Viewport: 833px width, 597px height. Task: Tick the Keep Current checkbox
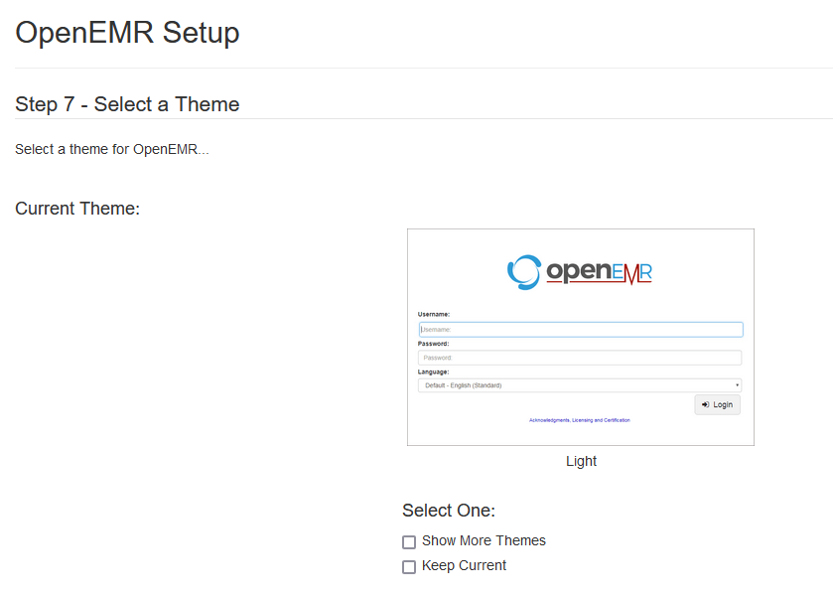[409, 567]
